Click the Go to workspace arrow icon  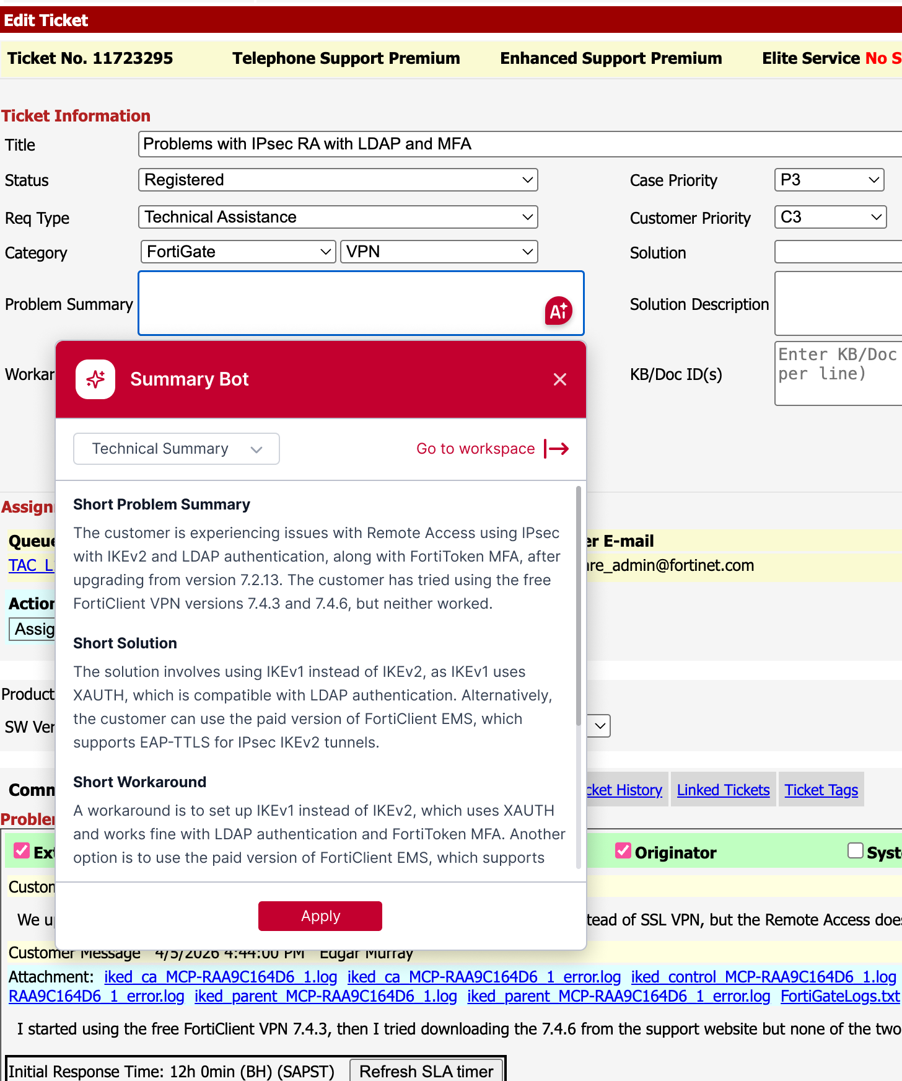556,449
